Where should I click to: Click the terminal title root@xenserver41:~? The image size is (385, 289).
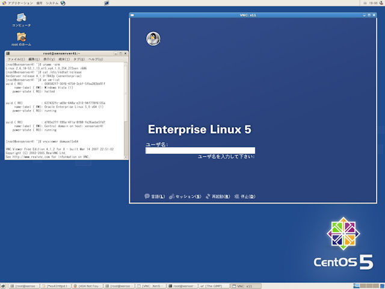click(61, 54)
